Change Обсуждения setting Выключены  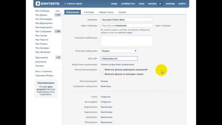tap(106, 122)
